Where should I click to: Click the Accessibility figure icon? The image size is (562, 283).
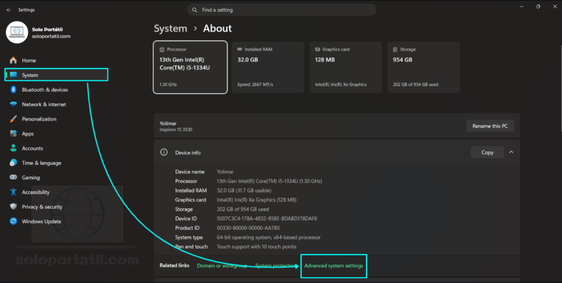(x=13, y=192)
